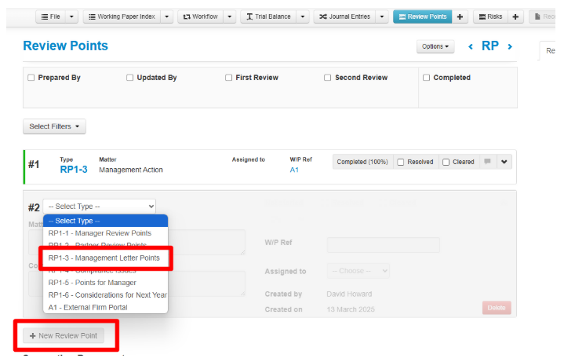
Task: Go to next section with right chevron
Action: click(x=510, y=47)
